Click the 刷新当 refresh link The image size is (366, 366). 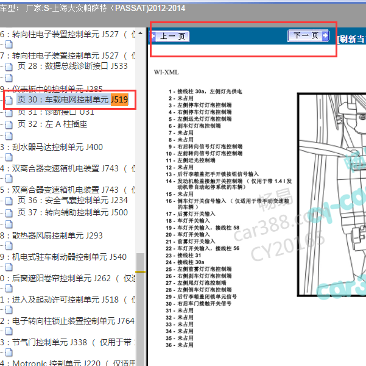(351, 39)
